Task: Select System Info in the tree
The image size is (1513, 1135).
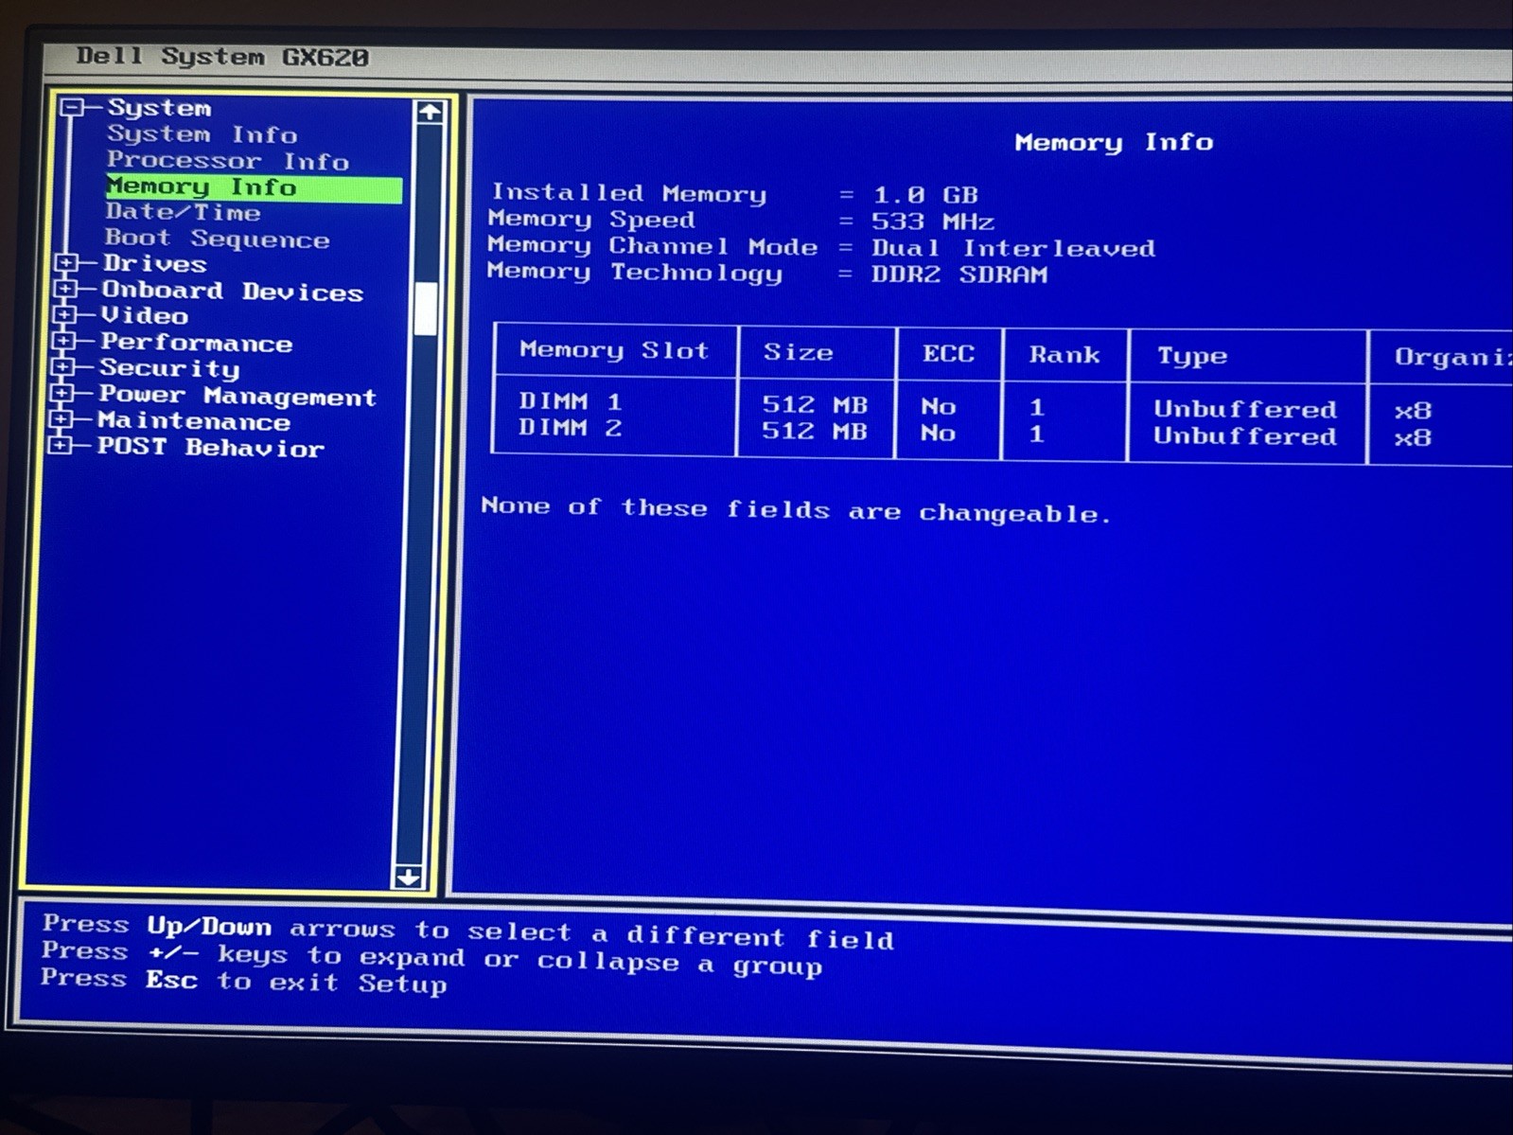Action: point(202,134)
